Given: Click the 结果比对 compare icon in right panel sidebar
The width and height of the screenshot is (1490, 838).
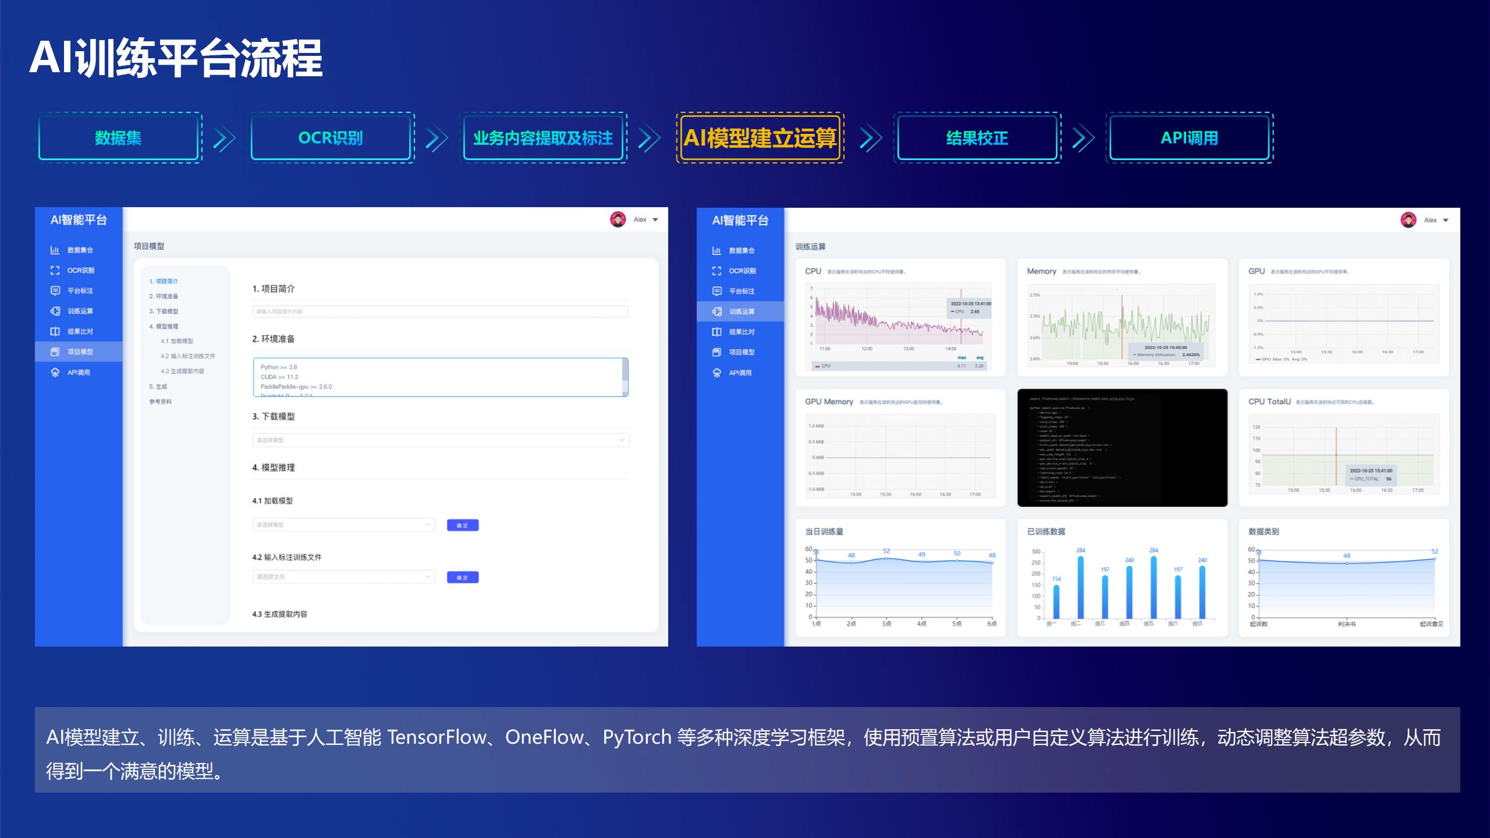Looking at the screenshot, I should [716, 332].
